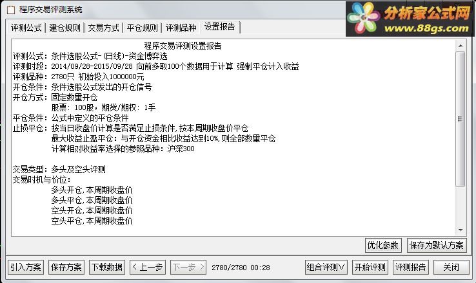Image resolution: width=476 pixels, height=283 pixels.
Task: Go to the 平仓规则 tab
Action: pyautogui.click(x=142, y=28)
